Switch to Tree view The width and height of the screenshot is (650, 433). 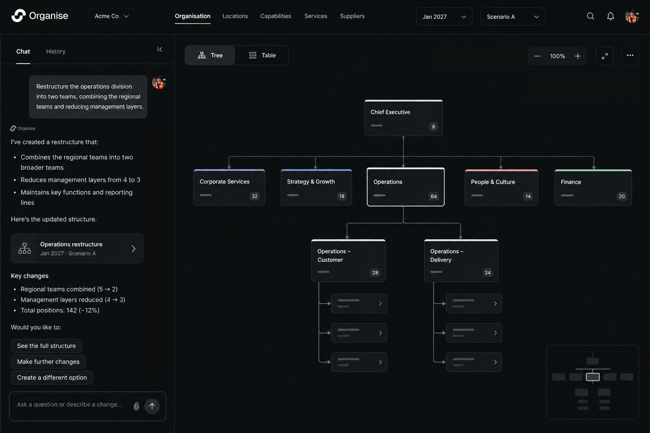210,55
